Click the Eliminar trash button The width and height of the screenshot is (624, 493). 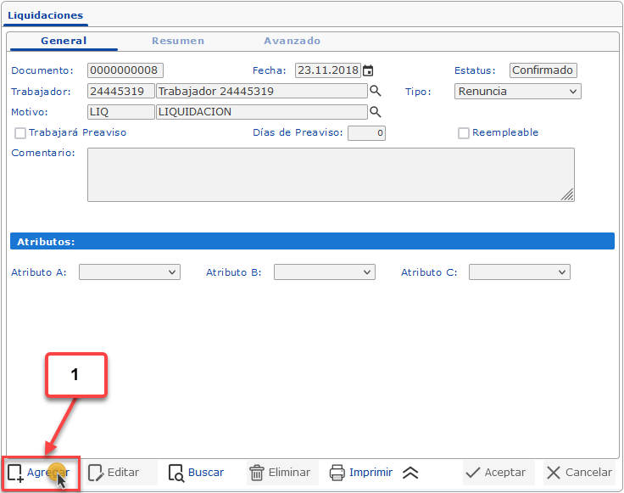(x=279, y=473)
